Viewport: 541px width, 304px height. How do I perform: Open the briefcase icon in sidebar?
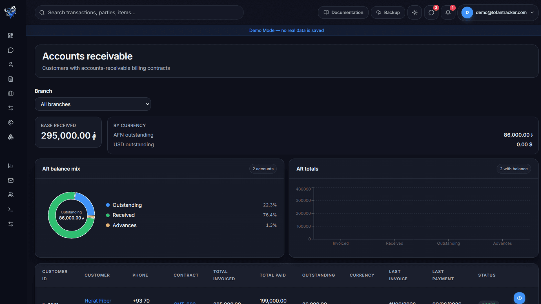11,93
